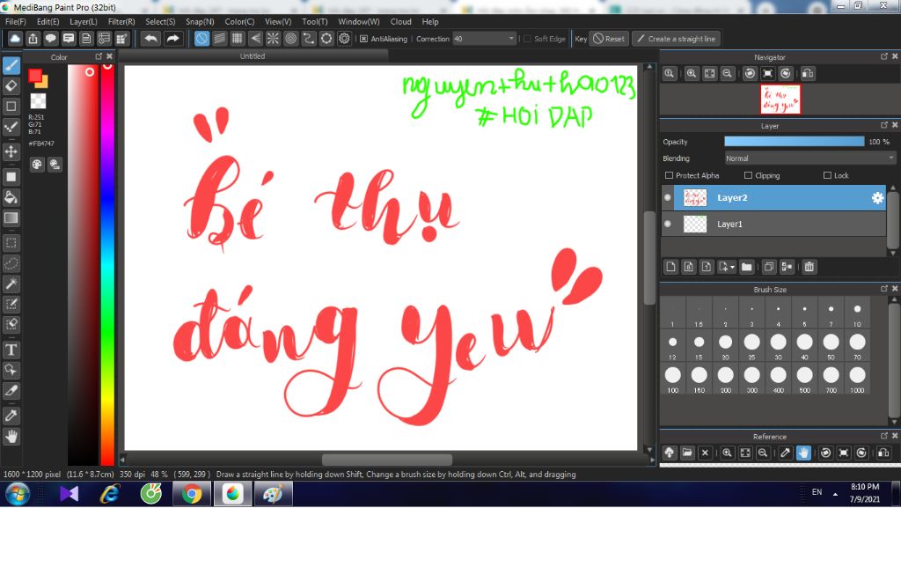Click transparent color swatch
901x582 pixels.
(38, 101)
